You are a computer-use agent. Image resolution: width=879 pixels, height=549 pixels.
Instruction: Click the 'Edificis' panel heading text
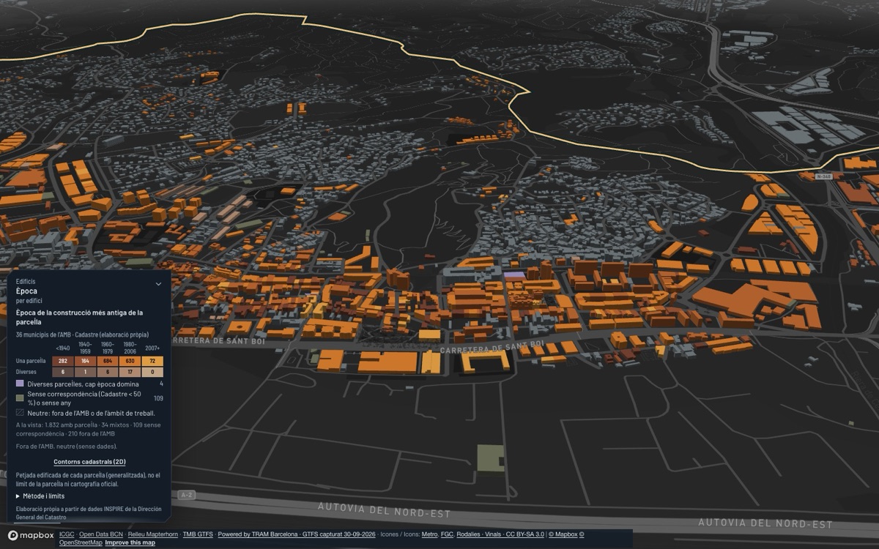pos(26,281)
